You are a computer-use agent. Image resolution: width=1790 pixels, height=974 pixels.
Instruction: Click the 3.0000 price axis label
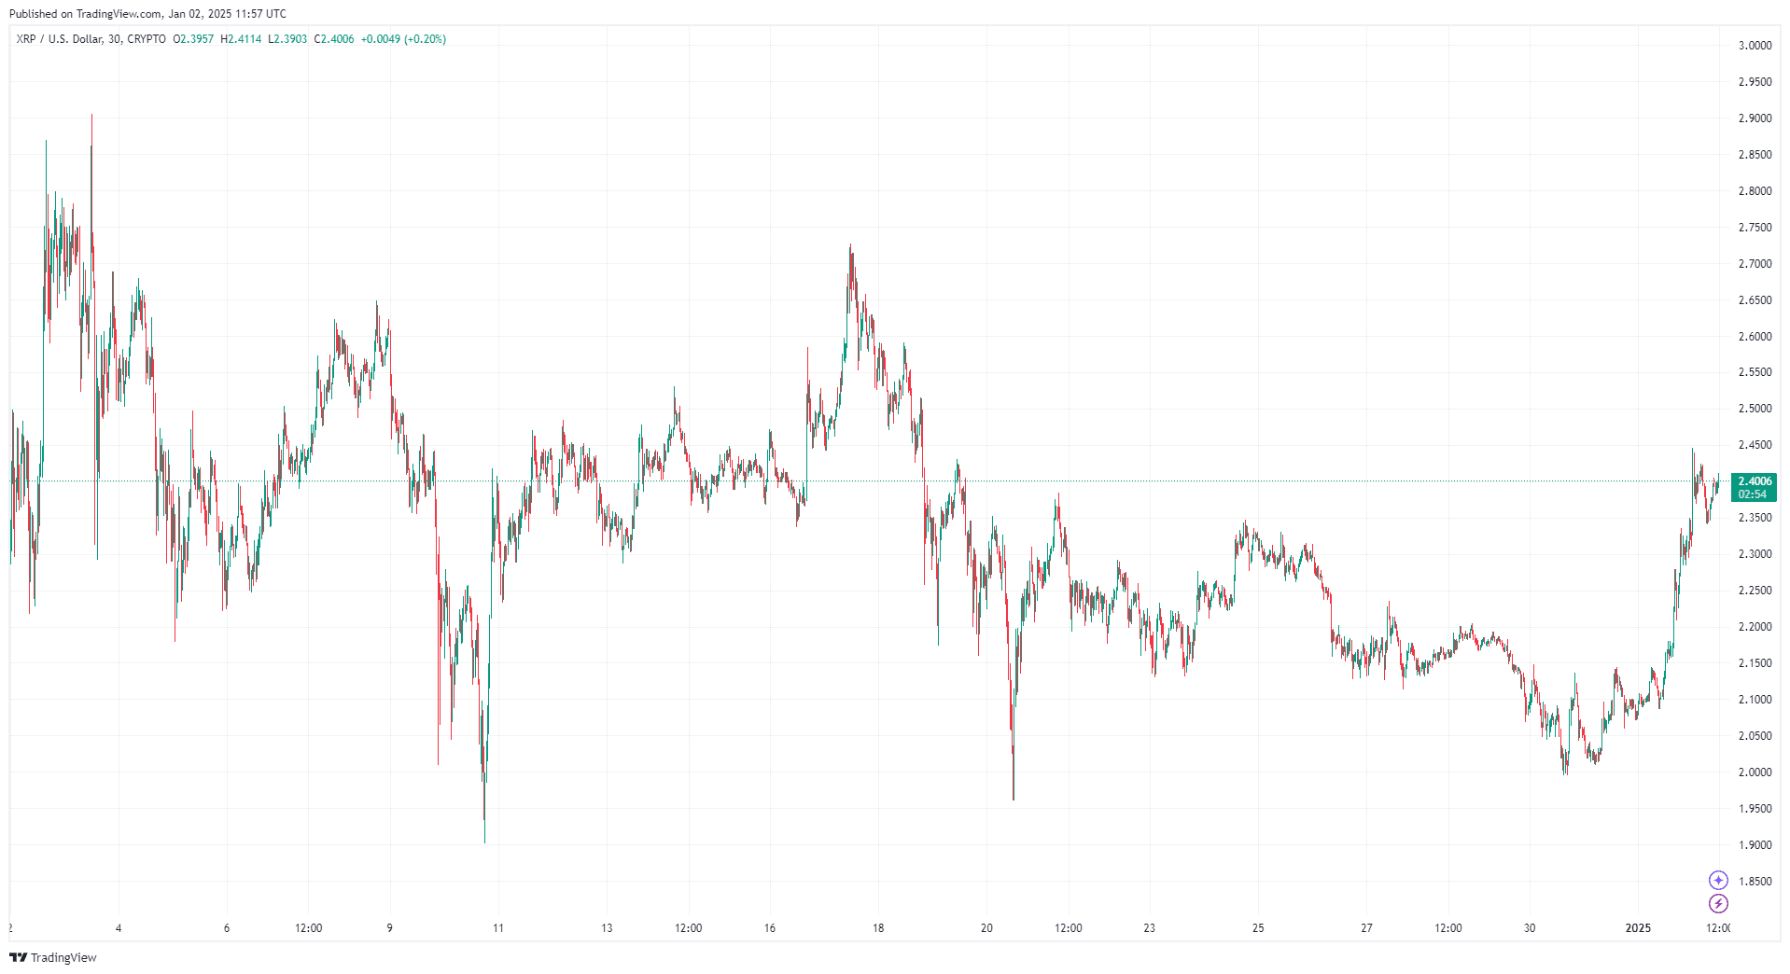click(x=1755, y=46)
